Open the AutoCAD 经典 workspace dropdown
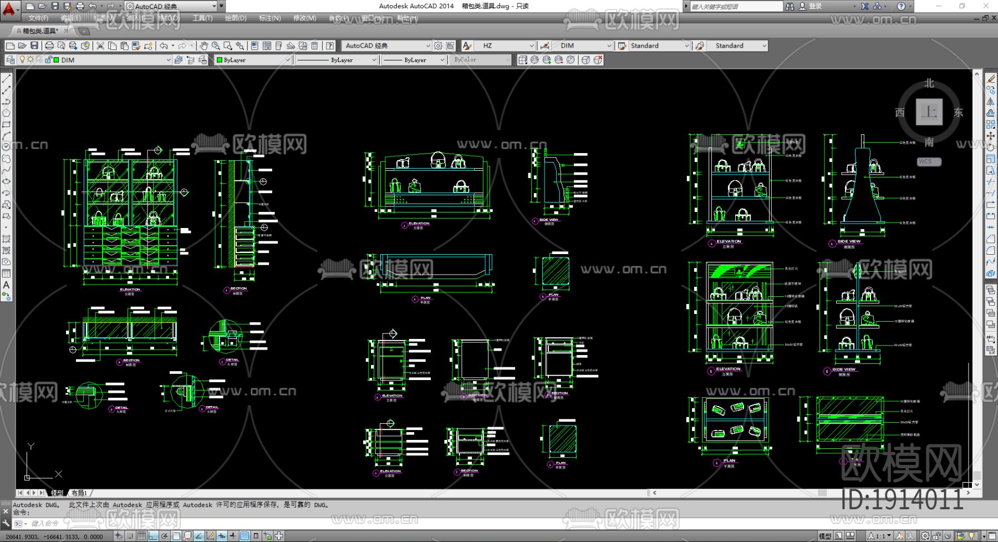This screenshot has height=542, width=998. 427,45
